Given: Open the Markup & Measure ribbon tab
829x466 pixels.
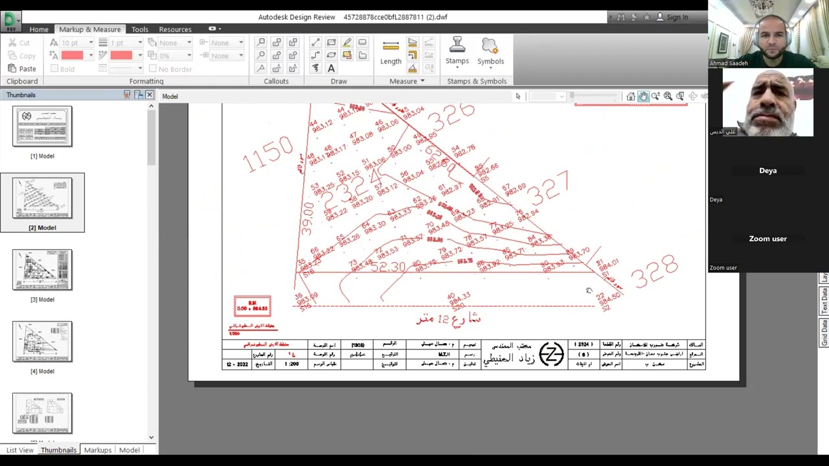Looking at the screenshot, I should (x=90, y=29).
